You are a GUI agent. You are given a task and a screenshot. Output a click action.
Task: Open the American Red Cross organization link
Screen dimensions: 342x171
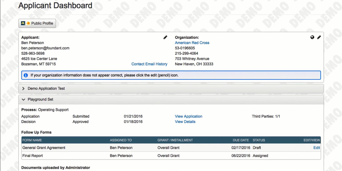point(192,43)
